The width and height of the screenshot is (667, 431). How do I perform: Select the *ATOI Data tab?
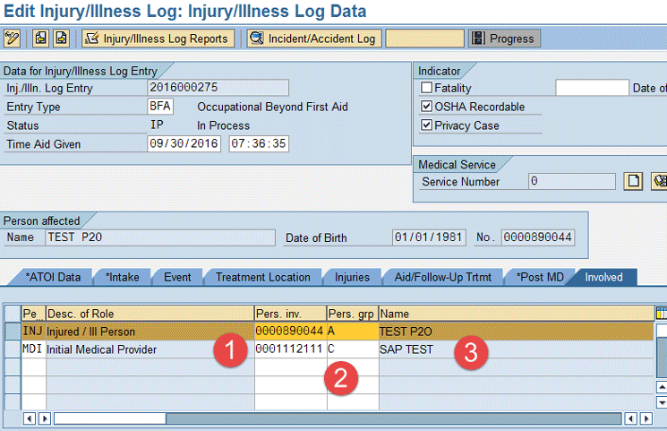click(x=52, y=277)
